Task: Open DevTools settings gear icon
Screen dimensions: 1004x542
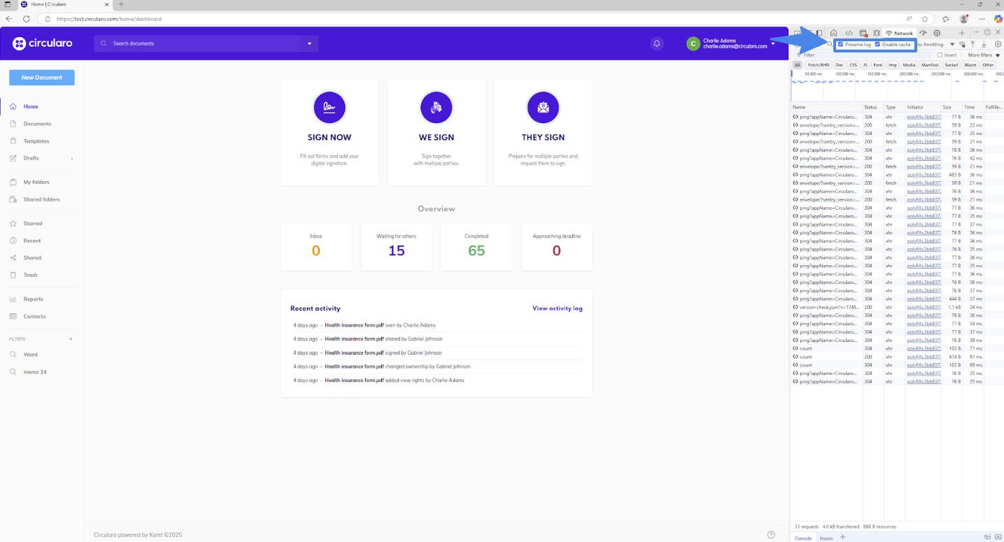Action: tap(998, 44)
